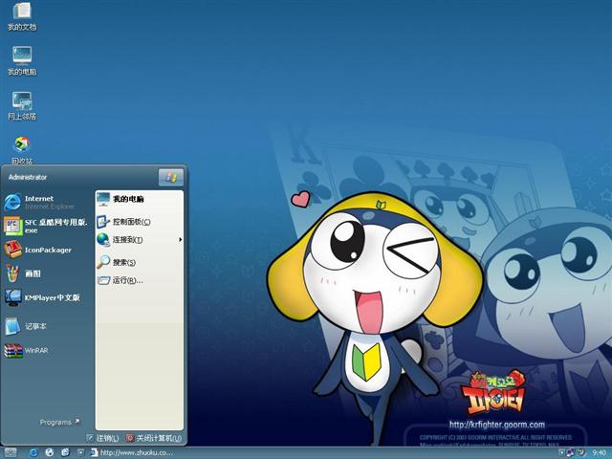Viewport: 612px width, 459px height.
Task: Open 我的电脑 icon on desktop
Action: (x=22, y=61)
